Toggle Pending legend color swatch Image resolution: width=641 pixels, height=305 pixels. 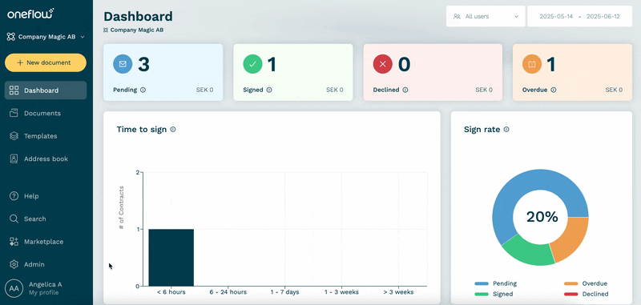pyautogui.click(x=482, y=283)
